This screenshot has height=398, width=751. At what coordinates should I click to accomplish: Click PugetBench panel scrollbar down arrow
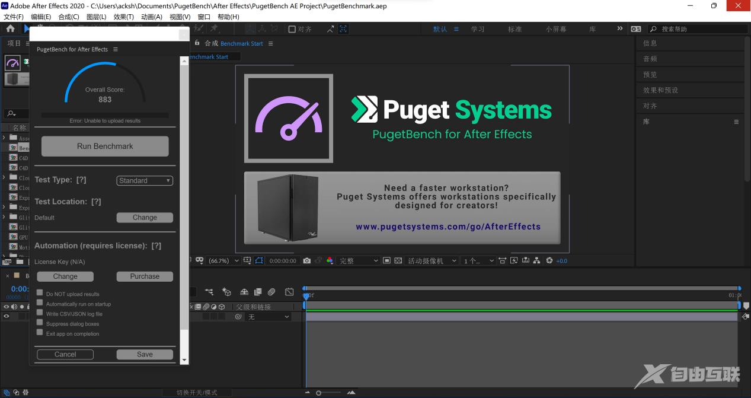click(184, 359)
